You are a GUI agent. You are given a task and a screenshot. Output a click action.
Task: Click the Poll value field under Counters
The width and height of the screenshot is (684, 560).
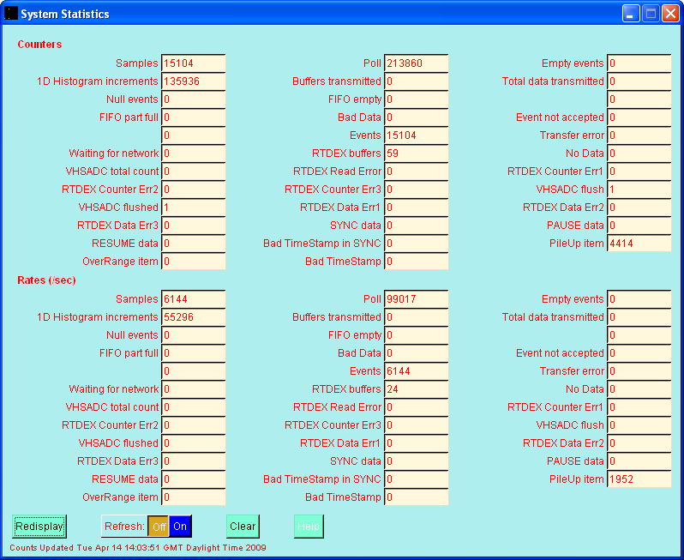coord(416,63)
